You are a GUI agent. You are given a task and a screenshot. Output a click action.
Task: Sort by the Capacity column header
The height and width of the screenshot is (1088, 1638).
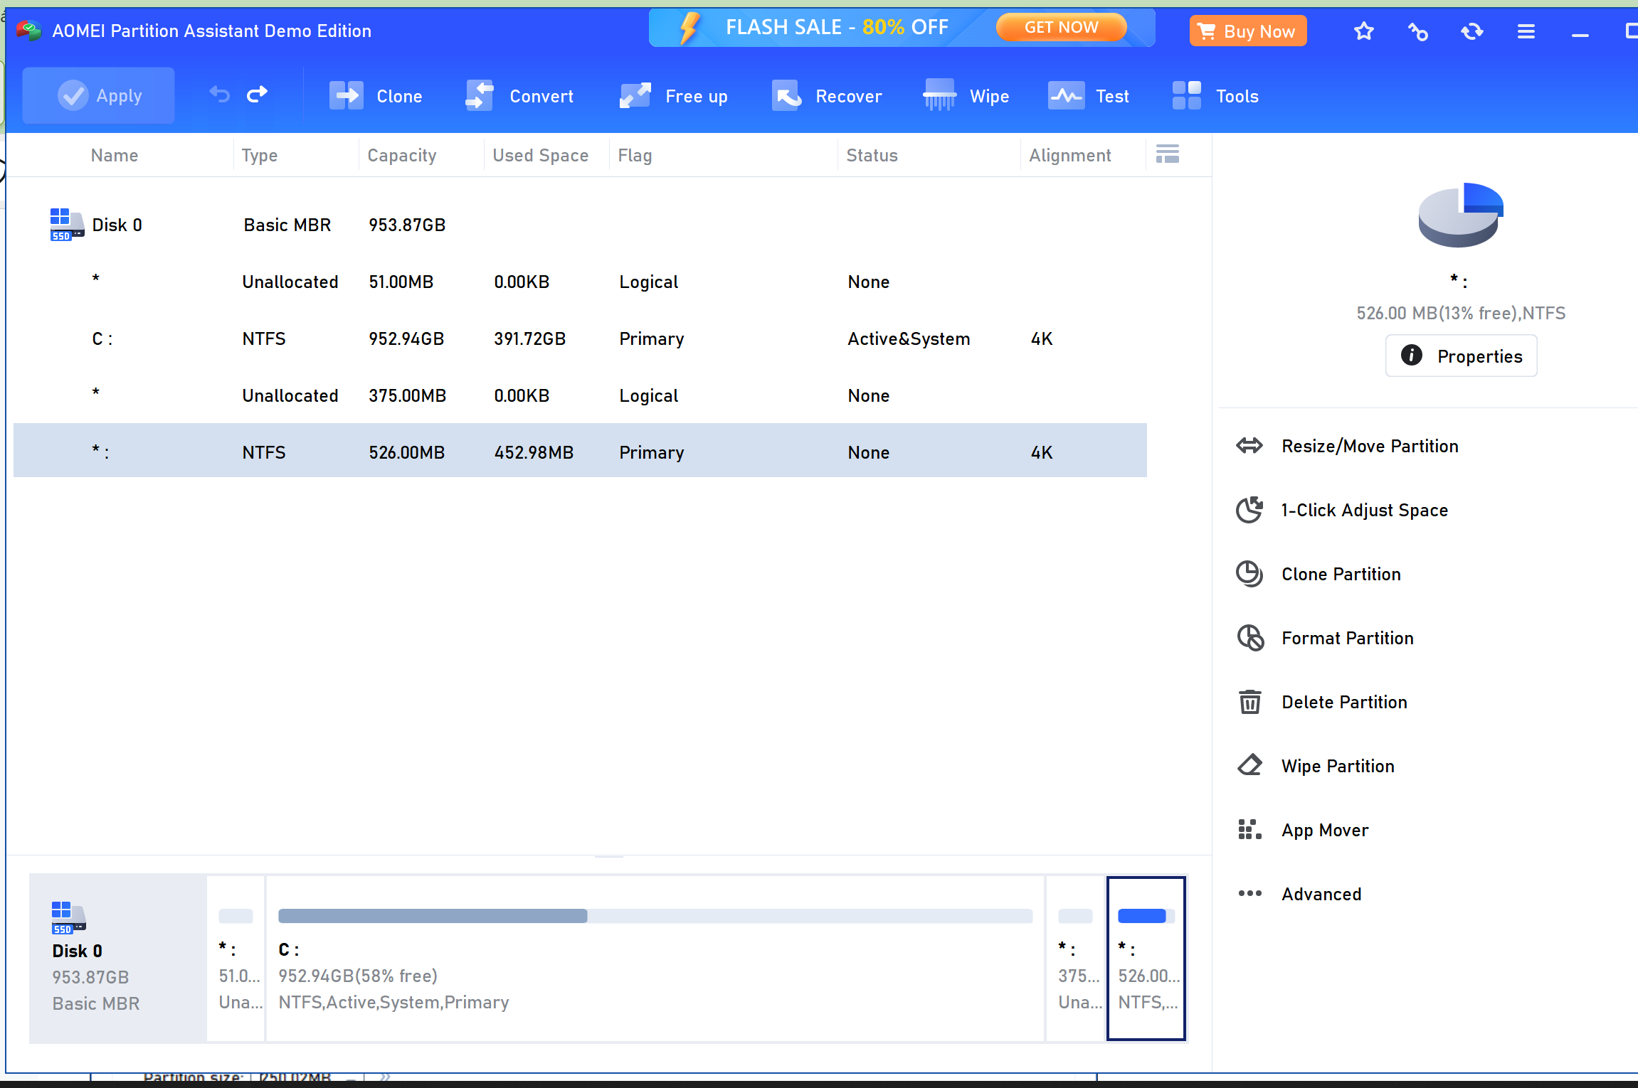point(402,155)
